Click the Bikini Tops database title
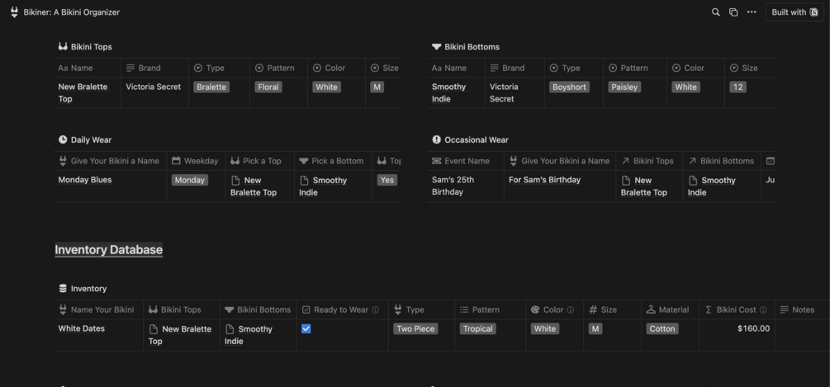This screenshot has height=387, width=830. pos(91,47)
